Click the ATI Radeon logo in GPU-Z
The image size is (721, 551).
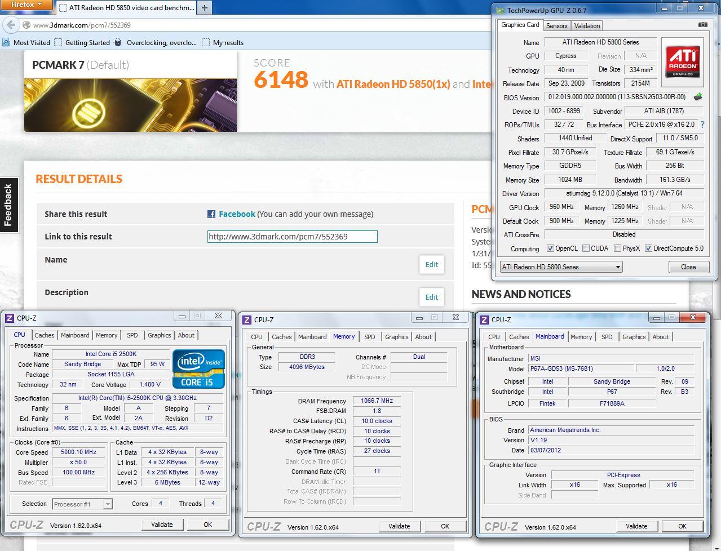(683, 63)
